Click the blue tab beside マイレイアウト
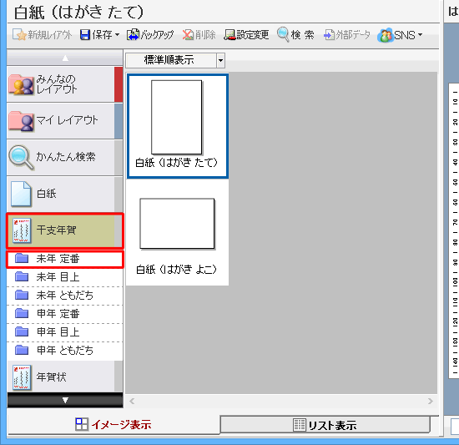The height and width of the screenshot is (445, 459). pyautogui.click(x=119, y=121)
